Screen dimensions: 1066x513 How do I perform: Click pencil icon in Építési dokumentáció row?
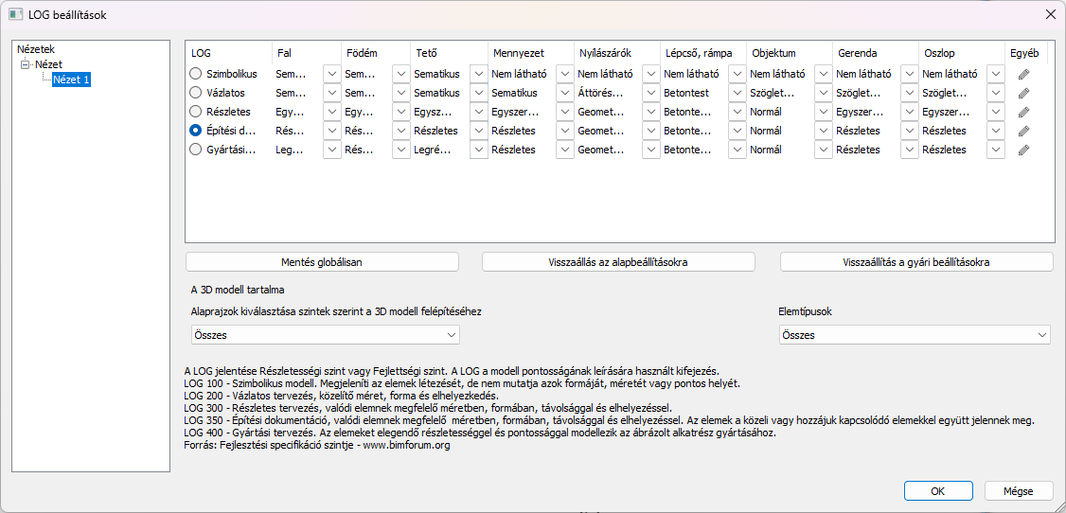coord(1023,131)
